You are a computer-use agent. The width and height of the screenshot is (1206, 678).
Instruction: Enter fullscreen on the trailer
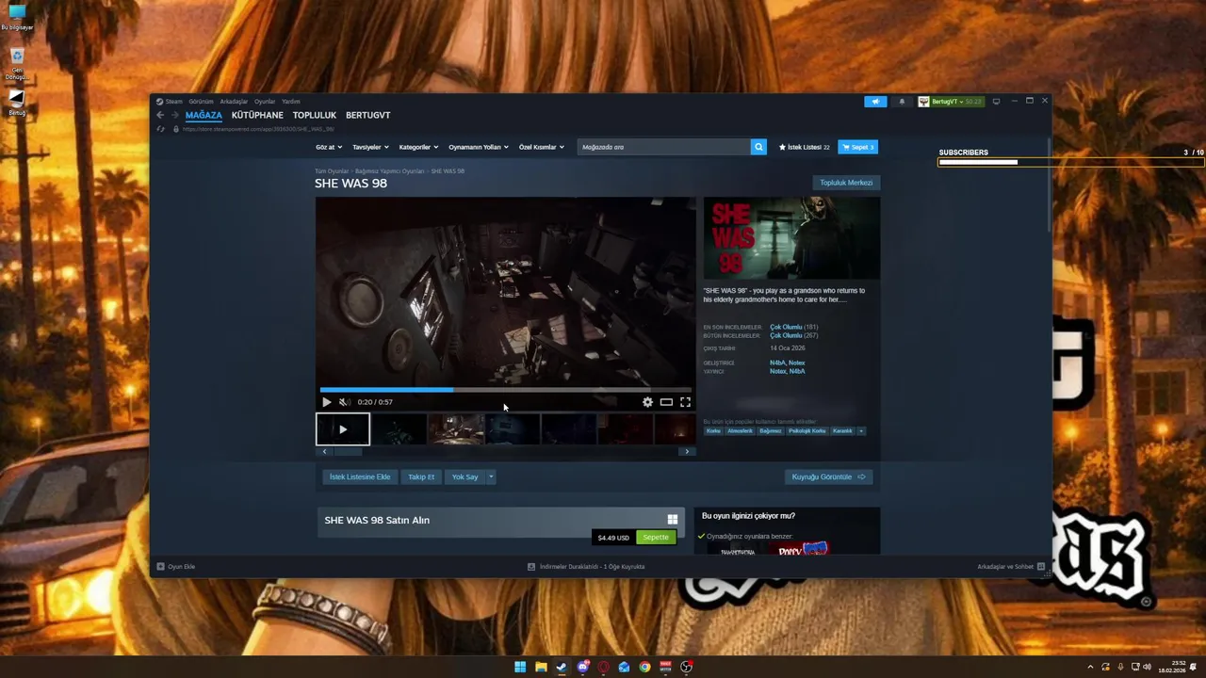click(685, 402)
